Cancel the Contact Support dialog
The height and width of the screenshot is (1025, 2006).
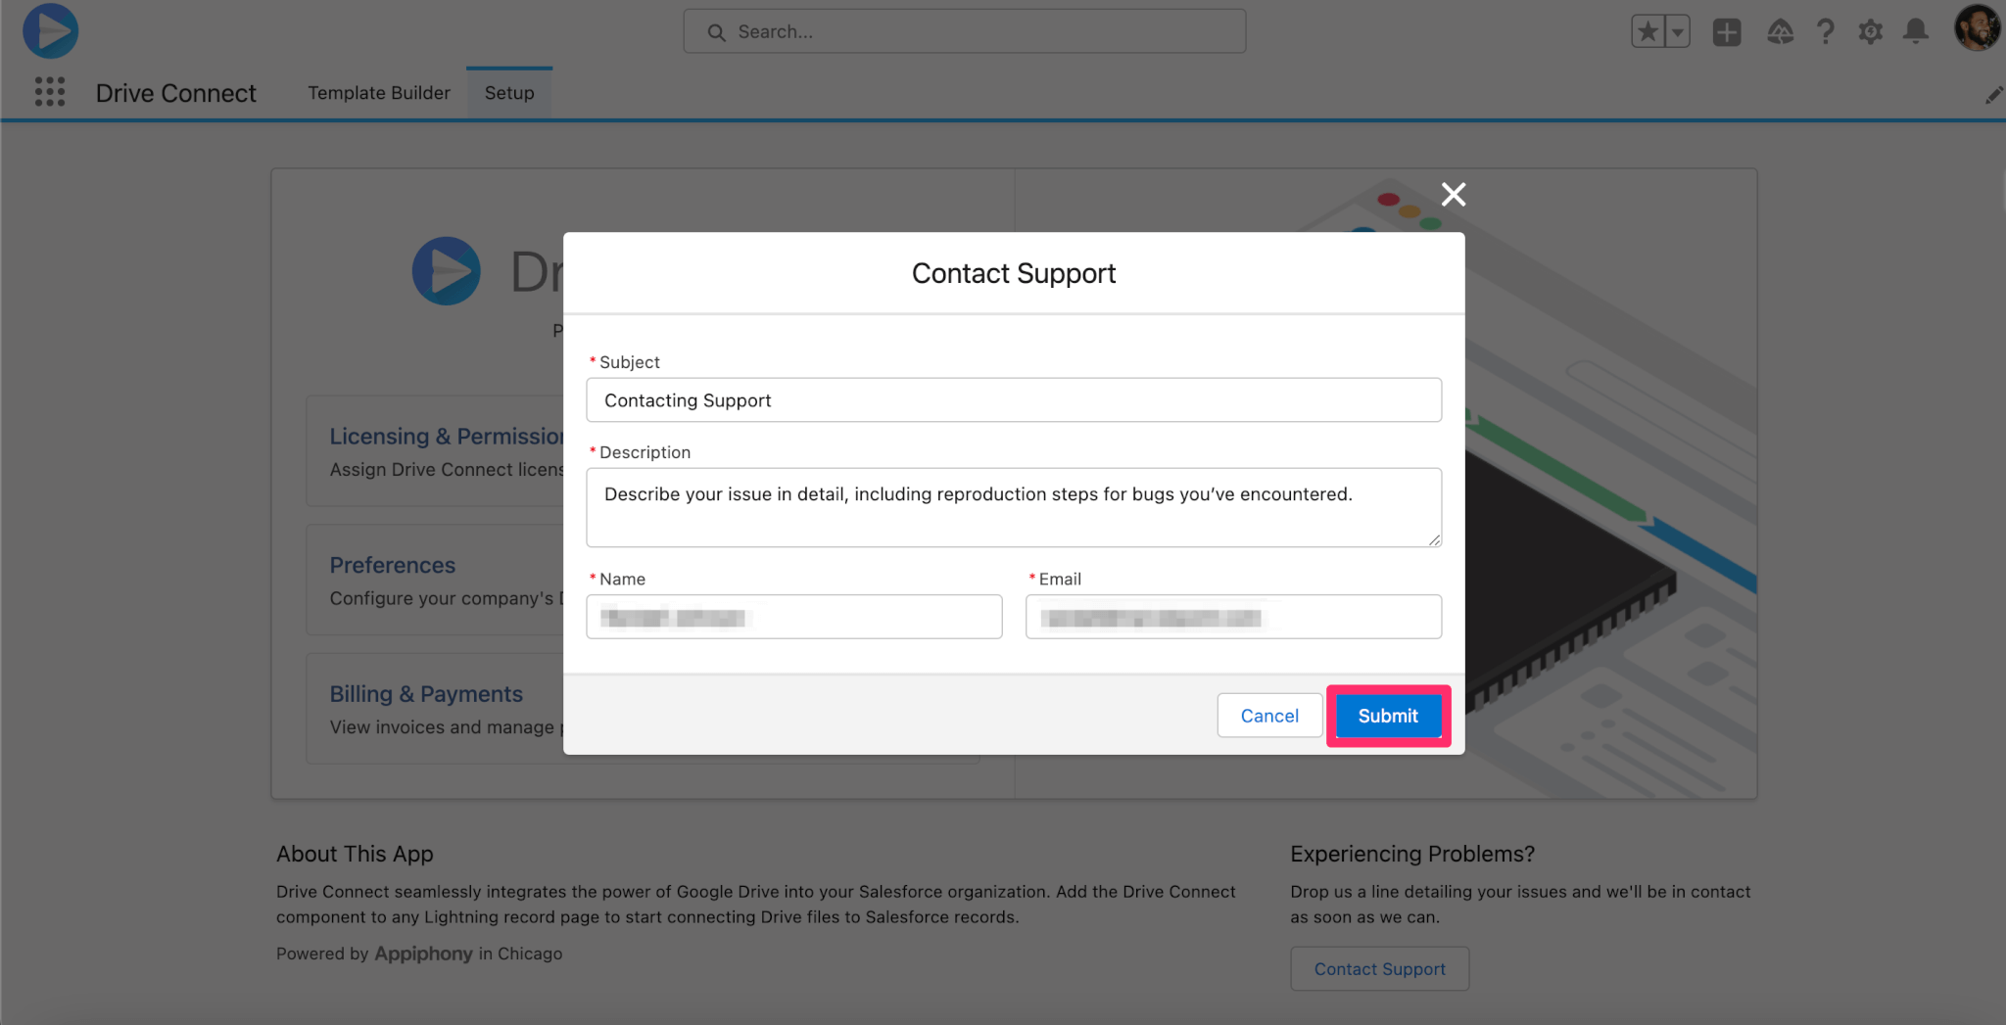1269,716
